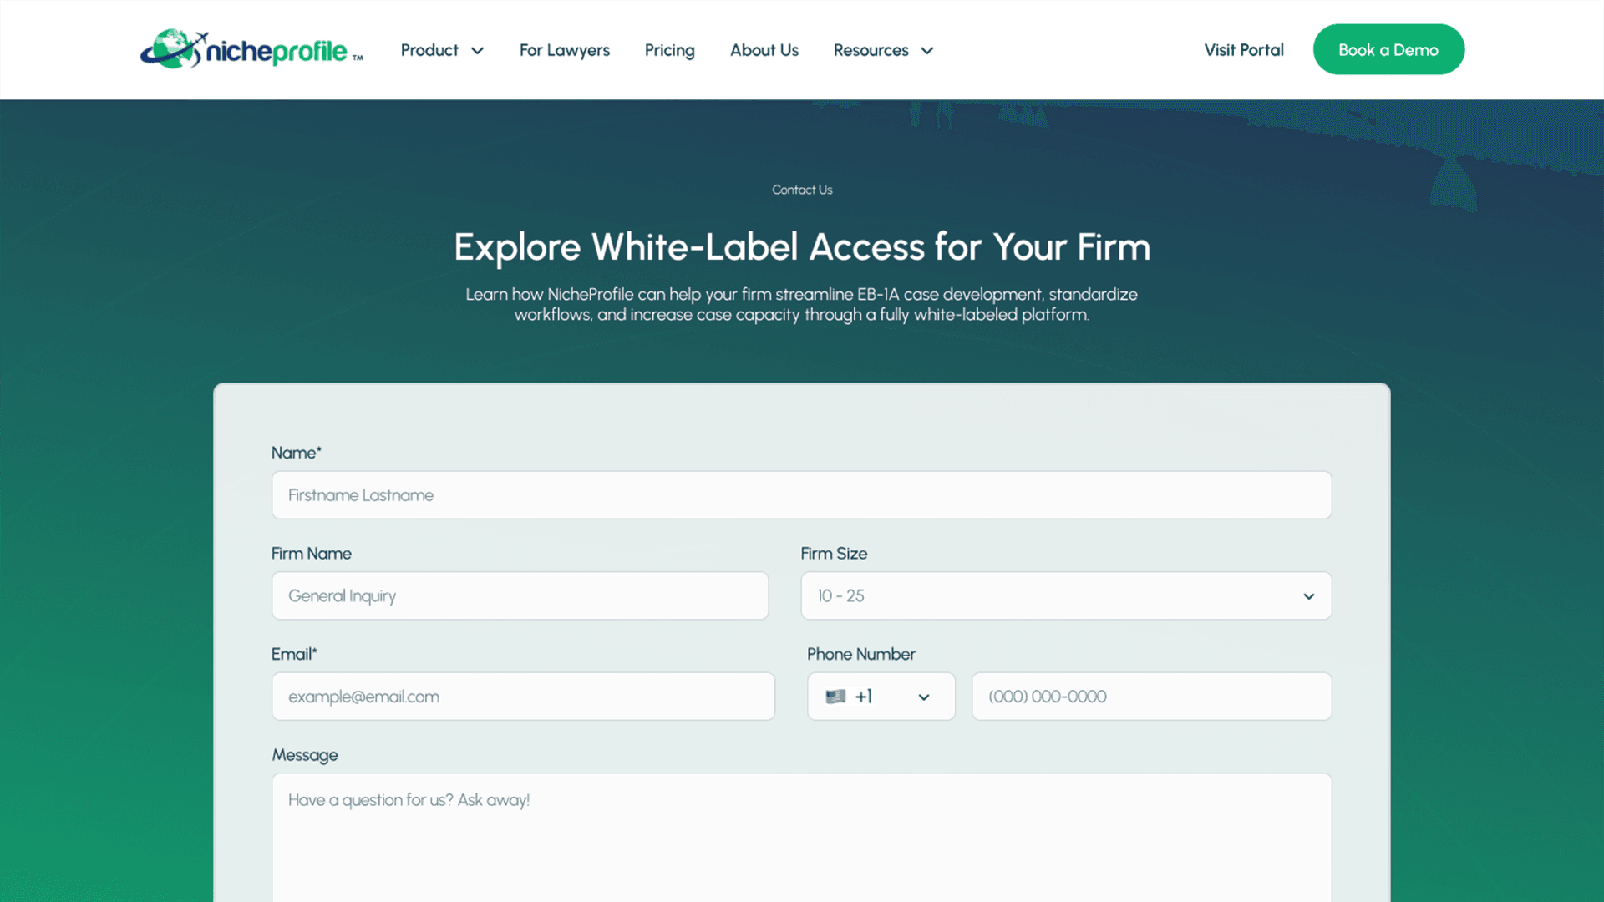Click the country code chevron arrow

(924, 697)
